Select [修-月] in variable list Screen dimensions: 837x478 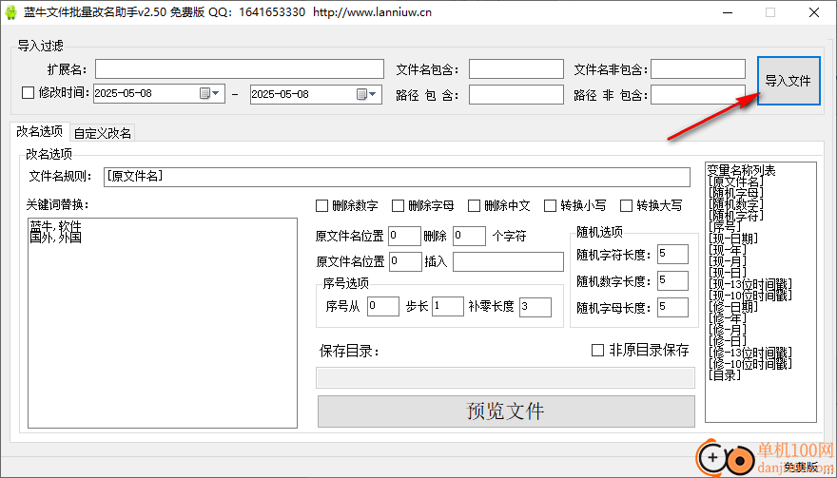click(727, 329)
